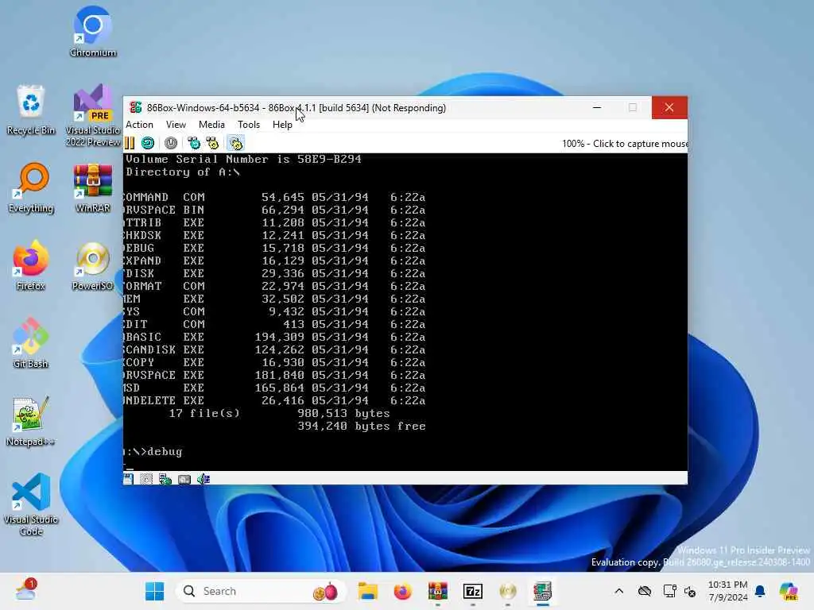Open notifications bell in the taskbar

tap(760, 591)
